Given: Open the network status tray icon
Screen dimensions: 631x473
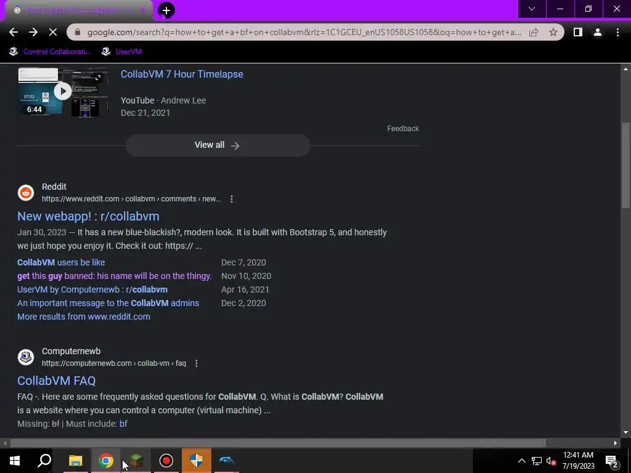Looking at the screenshot, I should [x=537, y=461].
